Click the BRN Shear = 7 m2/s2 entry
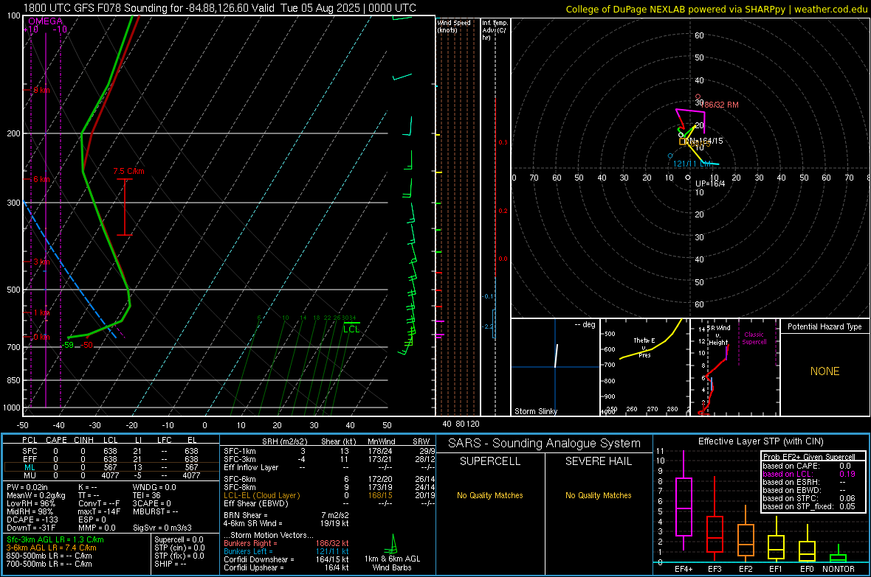The height and width of the screenshot is (577, 871). [286, 515]
